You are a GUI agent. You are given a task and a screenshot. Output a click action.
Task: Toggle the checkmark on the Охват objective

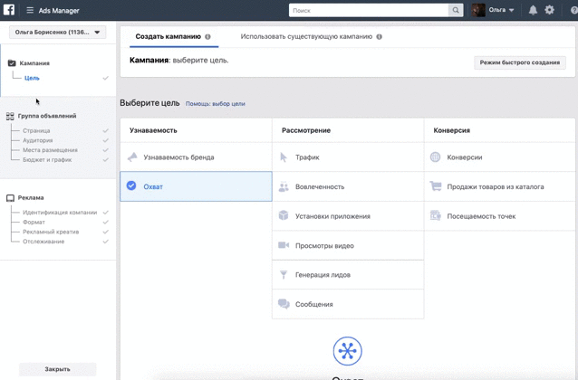tap(131, 185)
